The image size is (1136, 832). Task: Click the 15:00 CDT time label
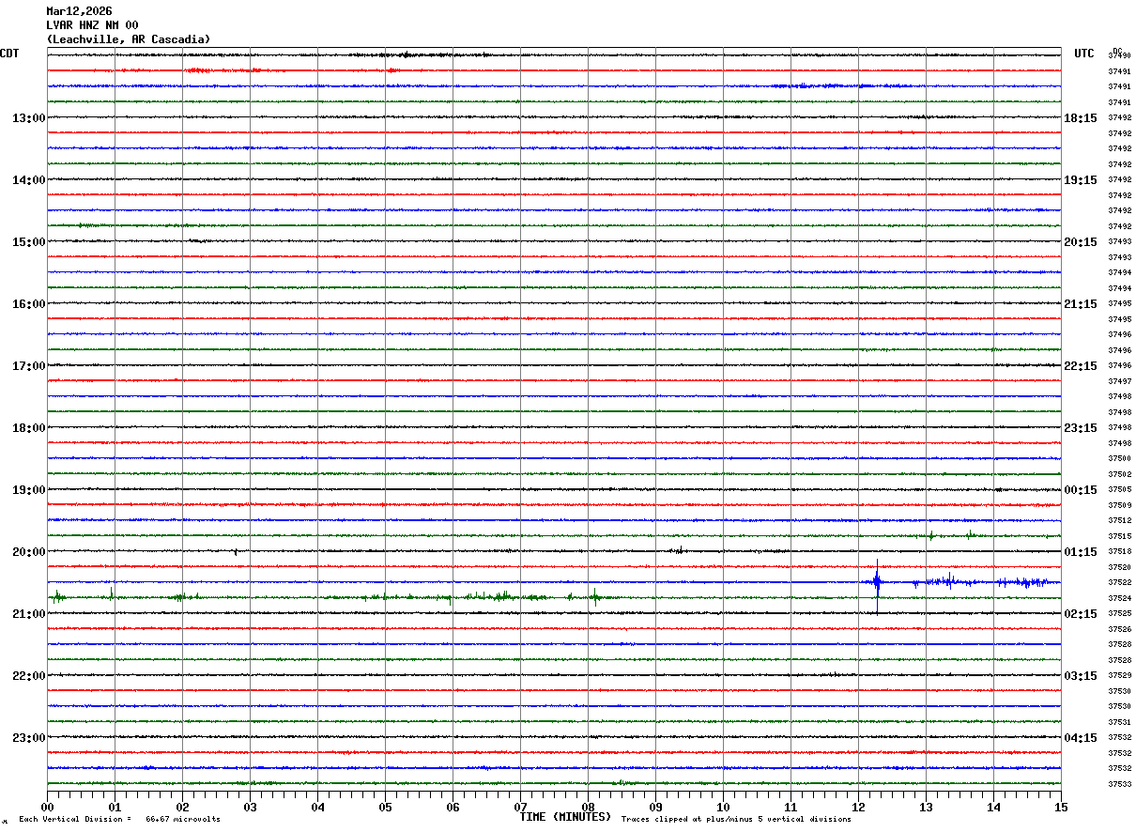[x=28, y=242]
